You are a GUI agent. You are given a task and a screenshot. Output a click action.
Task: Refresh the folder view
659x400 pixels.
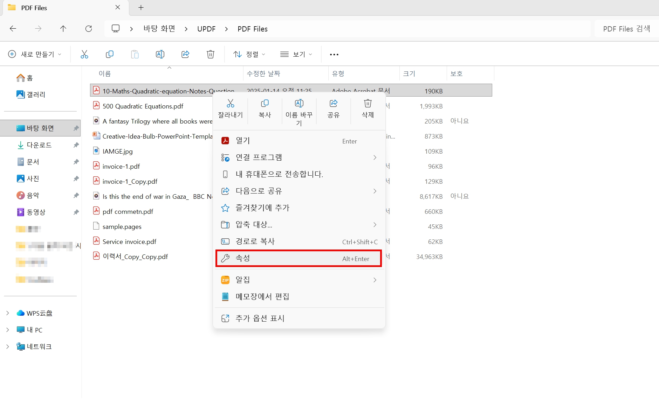(89, 29)
